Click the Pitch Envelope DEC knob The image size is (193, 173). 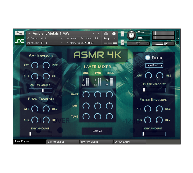click(46, 109)
